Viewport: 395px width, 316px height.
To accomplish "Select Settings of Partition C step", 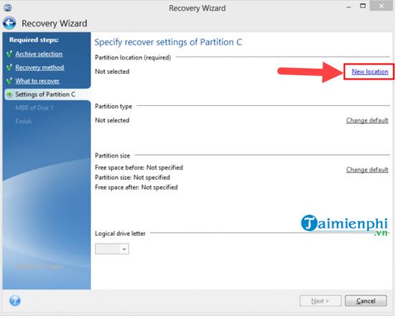I will click(x=45, y=95).
